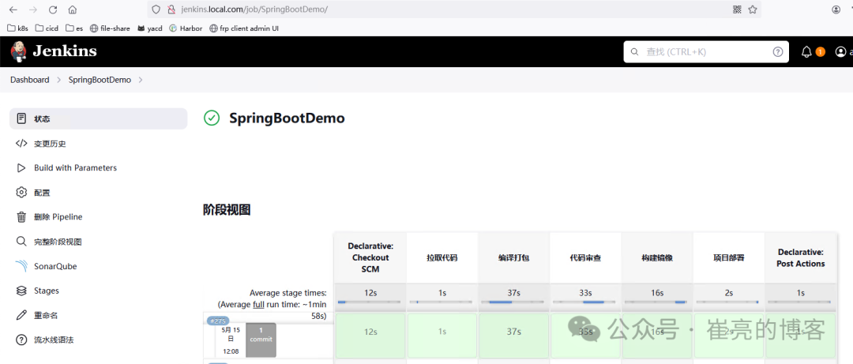
Task: Open the cicd bookmark folder
Action: coord(47,28)
